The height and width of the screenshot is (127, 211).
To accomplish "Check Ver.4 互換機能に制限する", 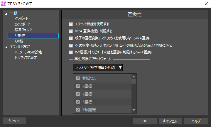I will (x=71, y=31).
